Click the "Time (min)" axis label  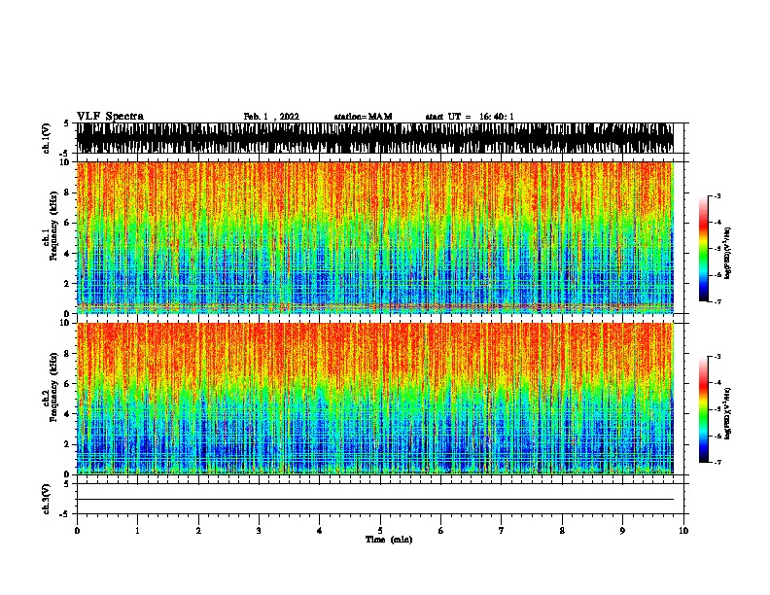[389, 540]
